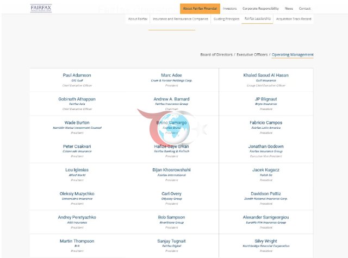Click Zenith National Insurance Corp. text
The width and height of the screenshot is (348, 258).
(x=266, y=199)
